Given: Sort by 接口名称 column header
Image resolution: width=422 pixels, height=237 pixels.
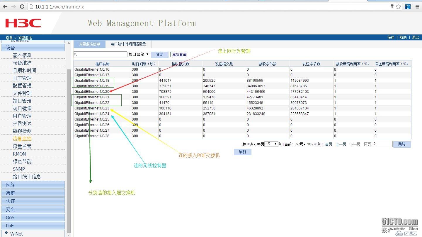Looking at the screenshot, I should point(102,64).
